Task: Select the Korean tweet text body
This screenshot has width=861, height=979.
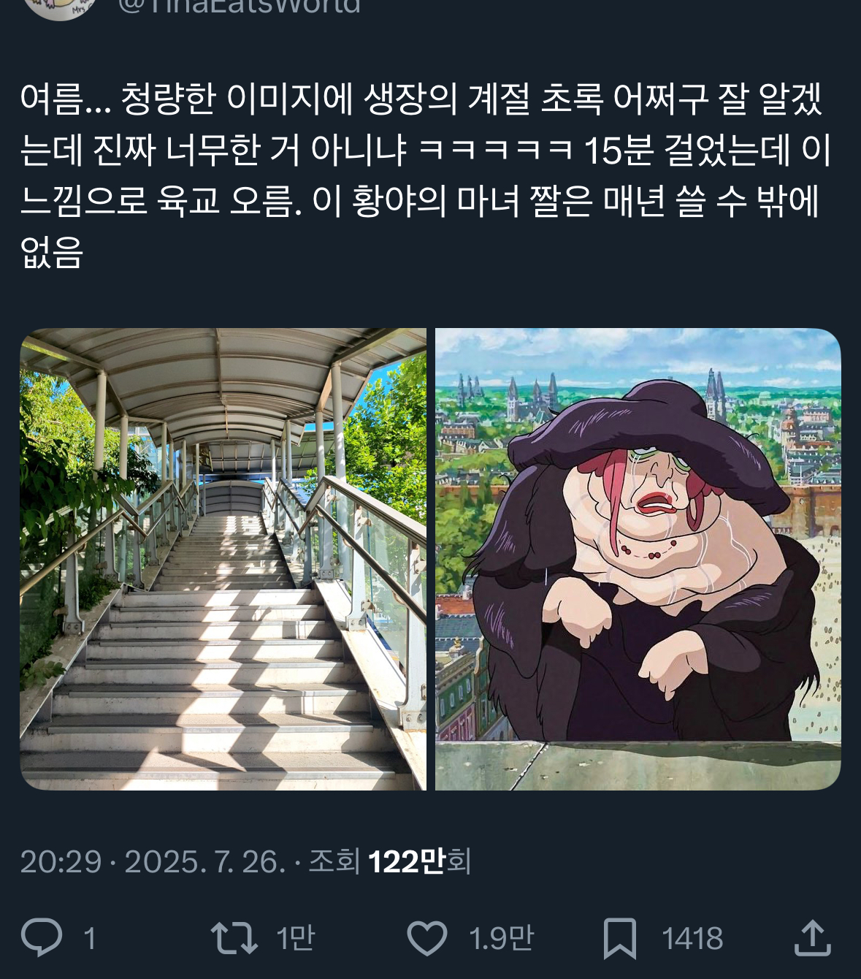Action: point(426,175)
